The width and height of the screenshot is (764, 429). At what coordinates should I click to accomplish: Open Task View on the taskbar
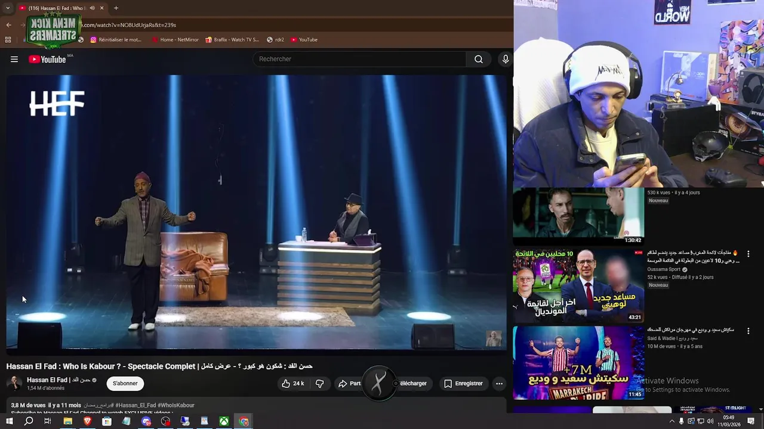(48, 421)
